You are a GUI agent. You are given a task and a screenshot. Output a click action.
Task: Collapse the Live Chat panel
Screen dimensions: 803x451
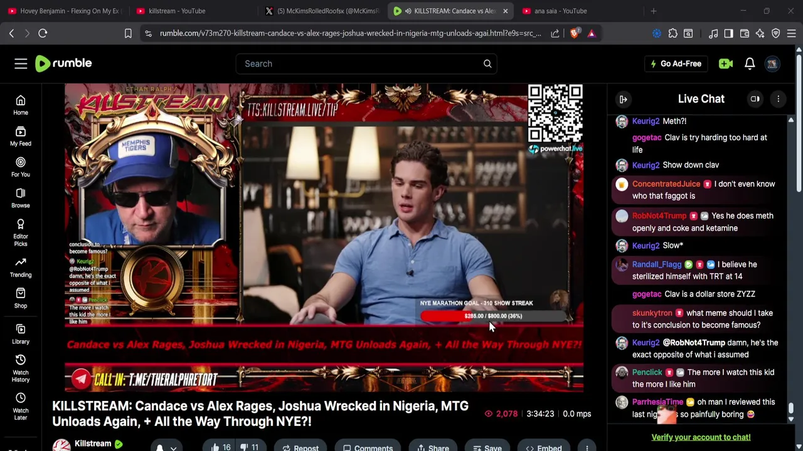pyautogui.click(x=623, y=99)
